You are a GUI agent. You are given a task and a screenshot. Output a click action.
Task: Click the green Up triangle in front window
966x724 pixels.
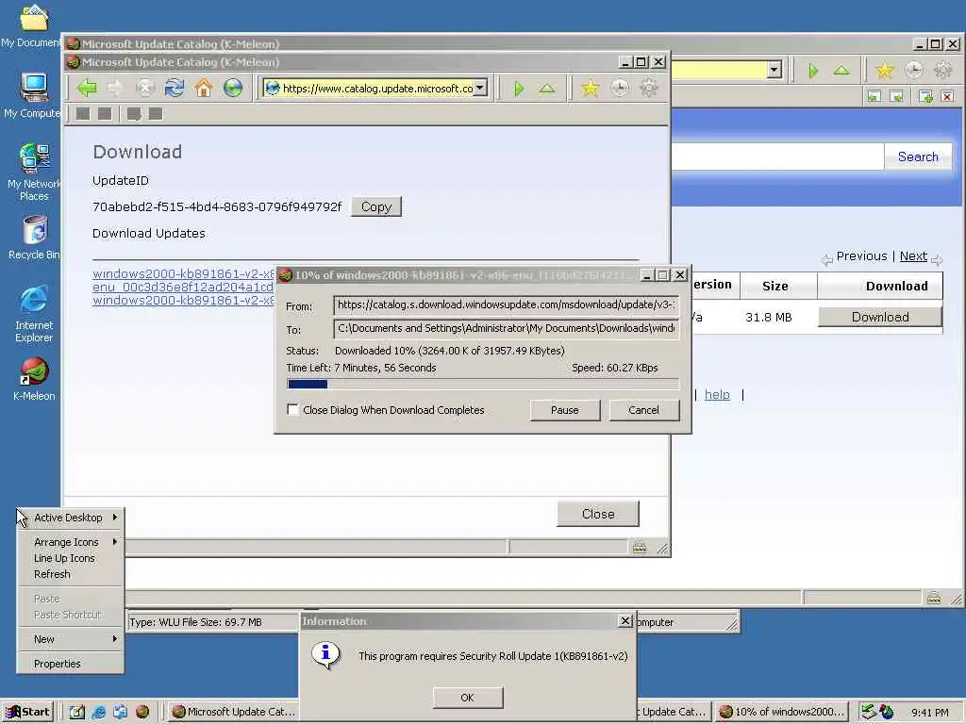click(547, 89)
